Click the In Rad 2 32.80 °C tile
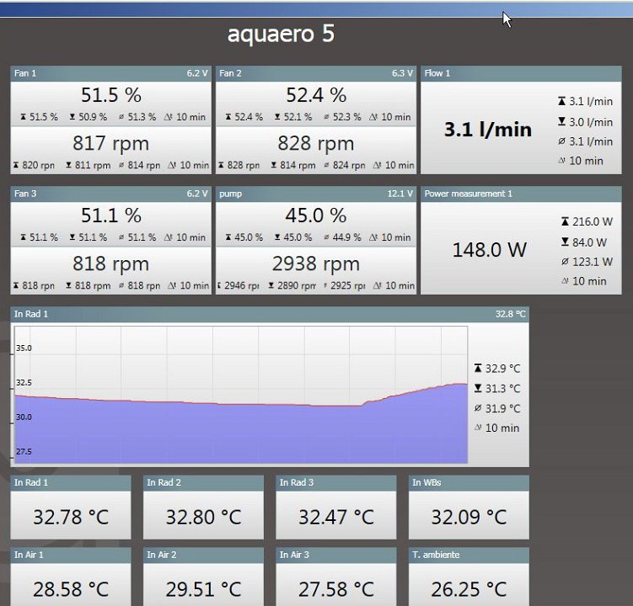 pos(203,508)
